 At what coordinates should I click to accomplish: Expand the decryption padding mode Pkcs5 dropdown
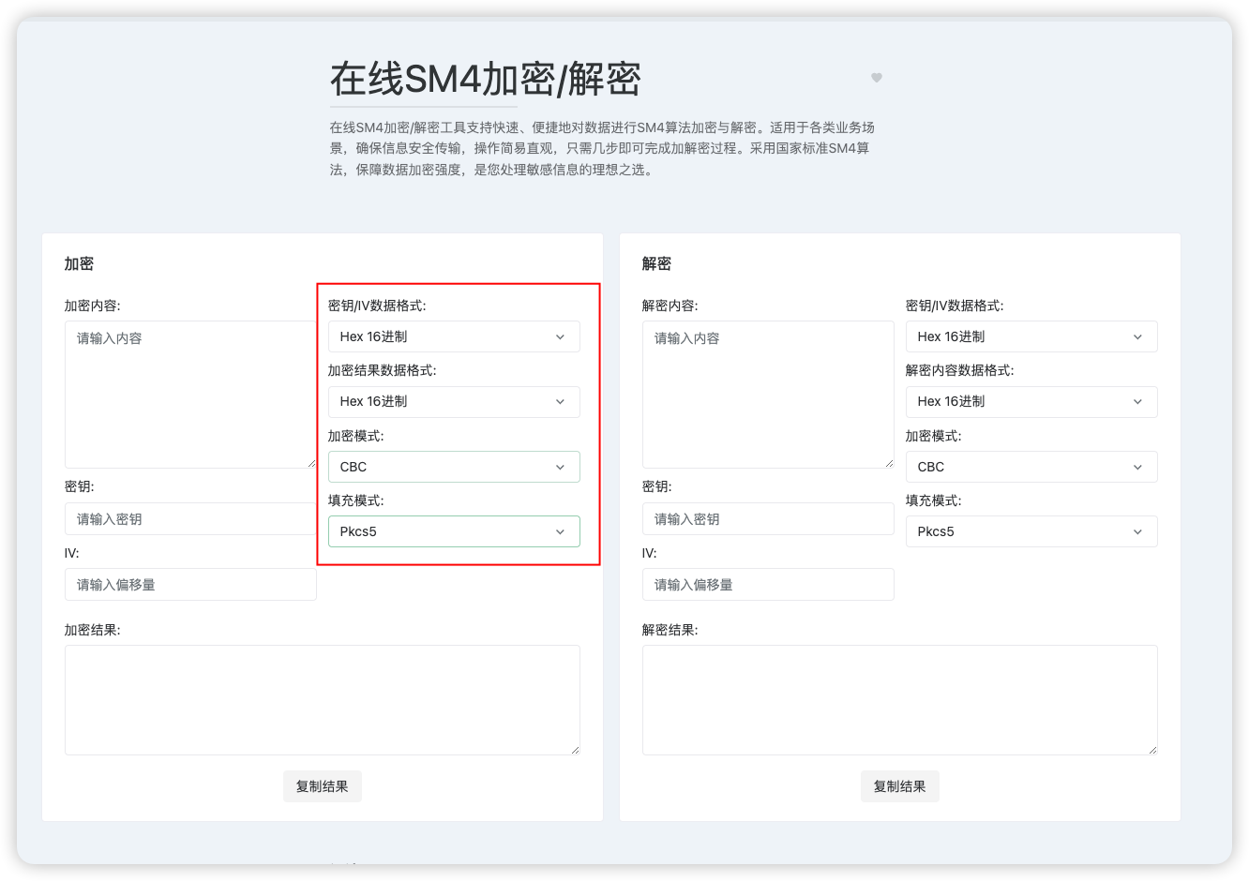1031,531
